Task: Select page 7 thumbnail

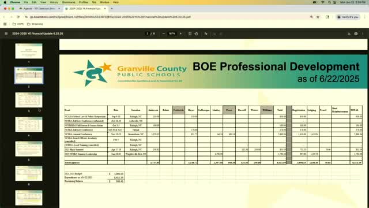Action: (x=29, y=198)
